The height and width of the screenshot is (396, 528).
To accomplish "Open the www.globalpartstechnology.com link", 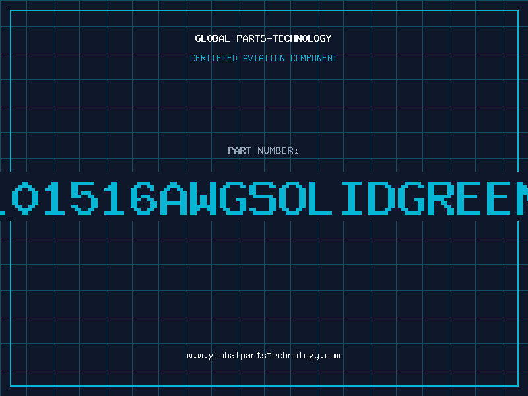I will point(263,356).
